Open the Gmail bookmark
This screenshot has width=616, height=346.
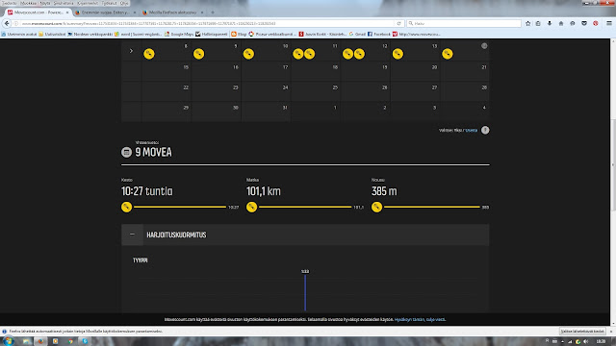pyautogui.click(x=357, y=35)
